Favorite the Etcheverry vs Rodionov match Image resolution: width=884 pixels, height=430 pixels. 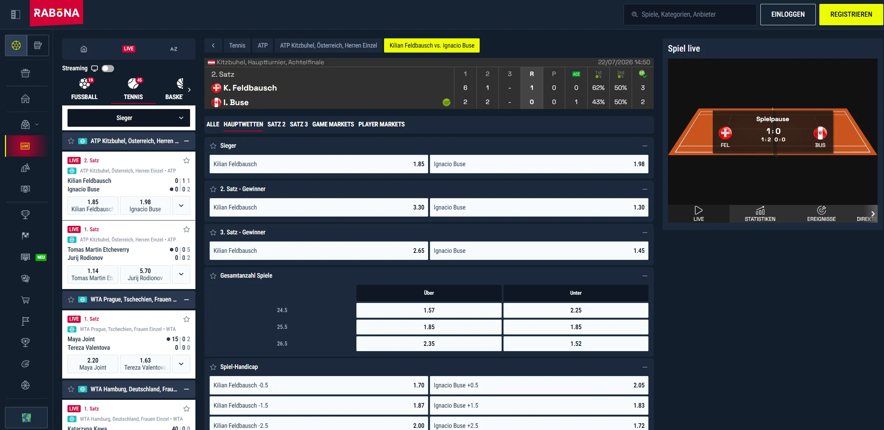(x=187, y=229)
